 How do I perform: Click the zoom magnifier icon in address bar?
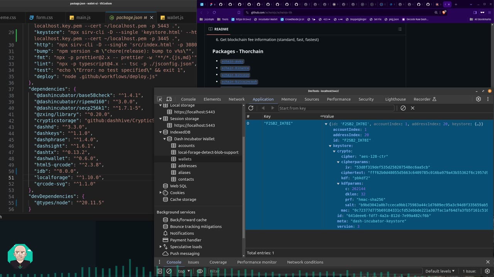(436, 12)
